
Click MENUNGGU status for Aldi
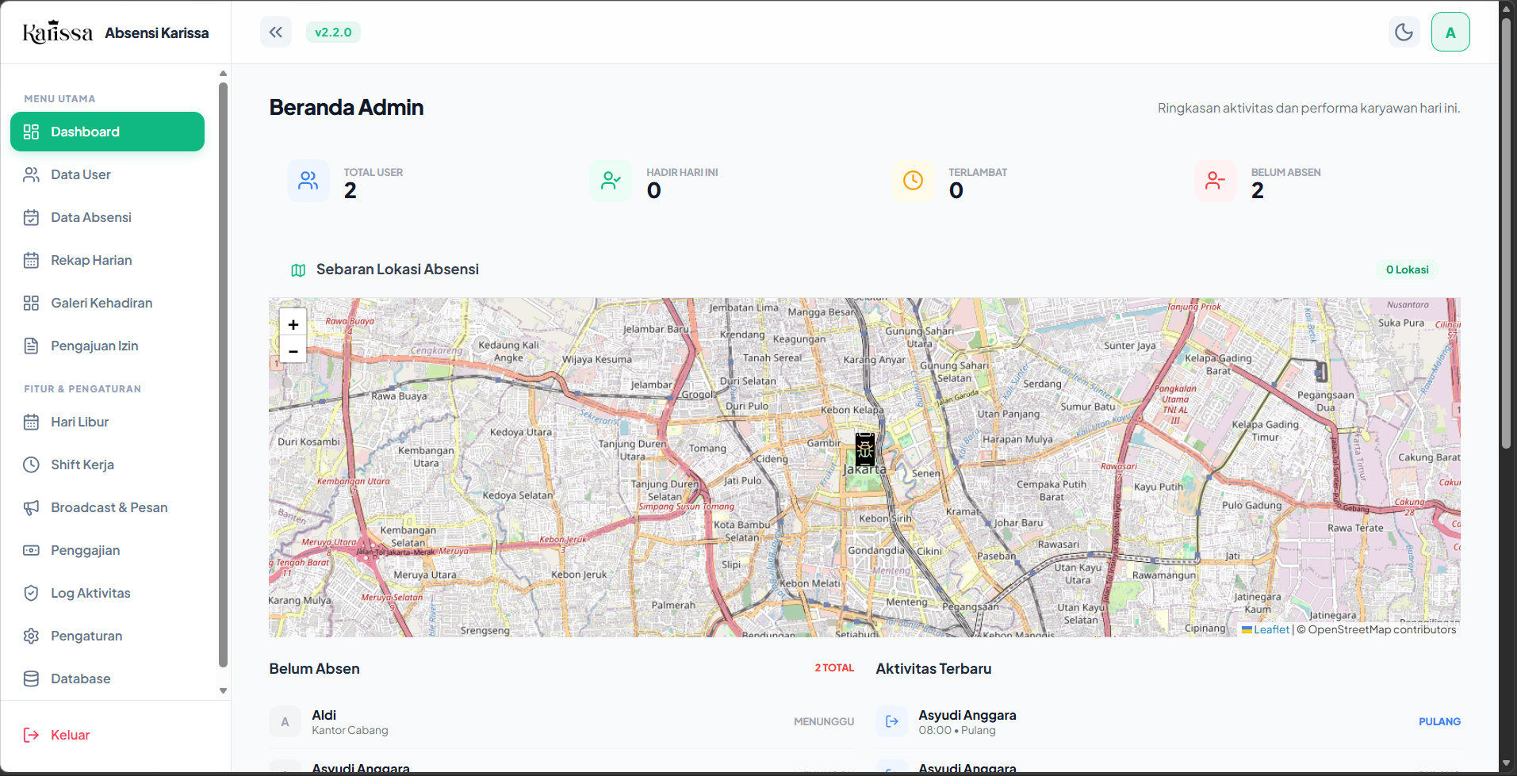[824, 722]
